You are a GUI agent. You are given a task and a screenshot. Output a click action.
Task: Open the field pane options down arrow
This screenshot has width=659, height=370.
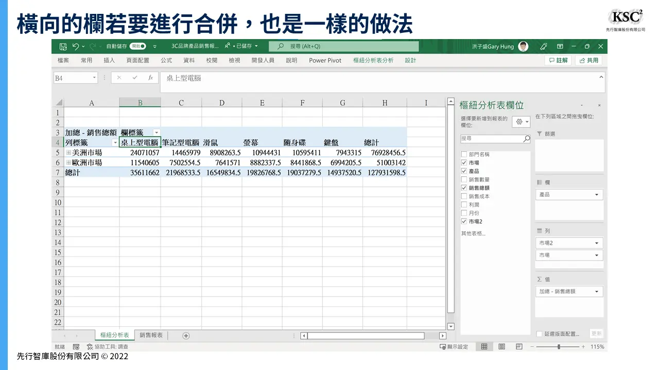pyautogui.click(x=582, y=105)
